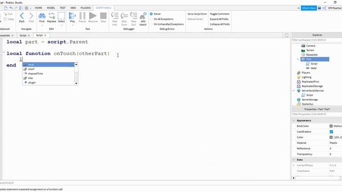This screenshot has width=342, height=192.
Task: Collapse the Data properties section
Action: [294, 159]
